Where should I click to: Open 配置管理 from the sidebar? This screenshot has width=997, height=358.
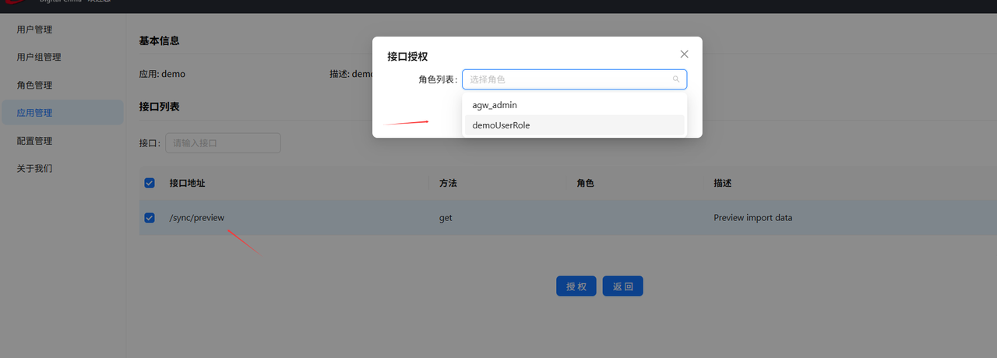34,141
